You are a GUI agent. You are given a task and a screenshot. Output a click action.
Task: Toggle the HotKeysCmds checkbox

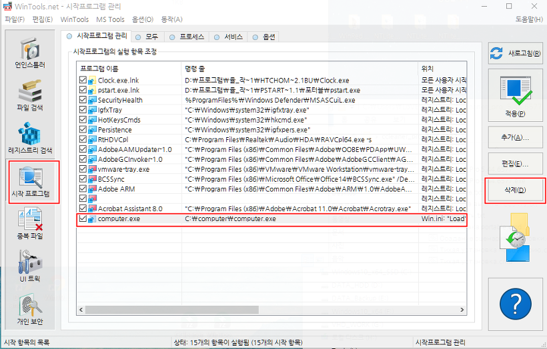pos(83,119)
